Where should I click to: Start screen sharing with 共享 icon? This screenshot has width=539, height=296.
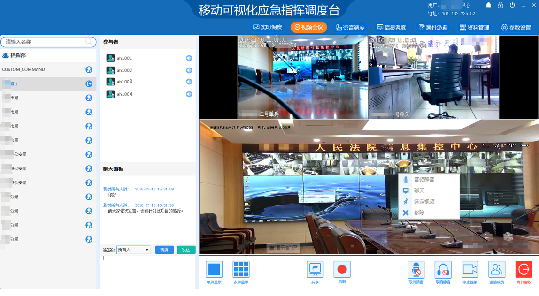[x=315, y=269]
